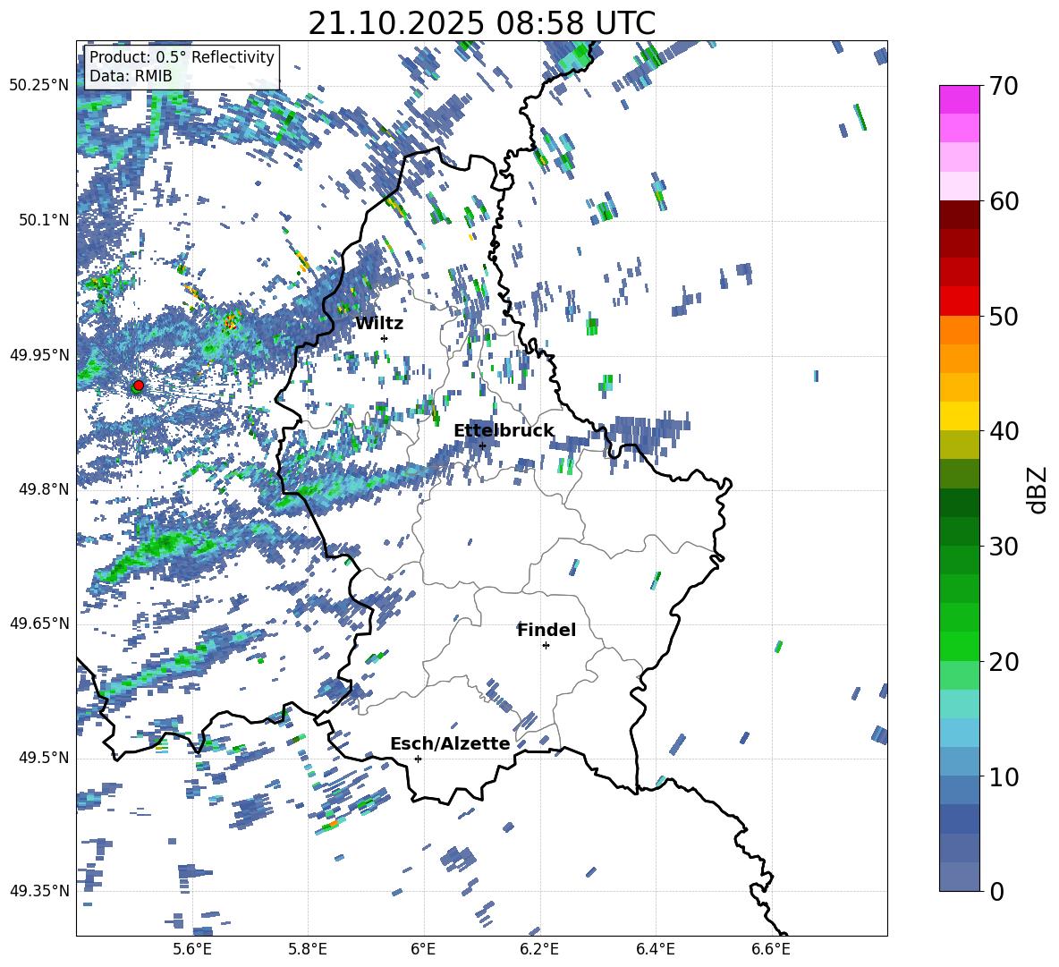
Task: Click the 40 tick label on colorbar
Action: (x=1004, y=431)
